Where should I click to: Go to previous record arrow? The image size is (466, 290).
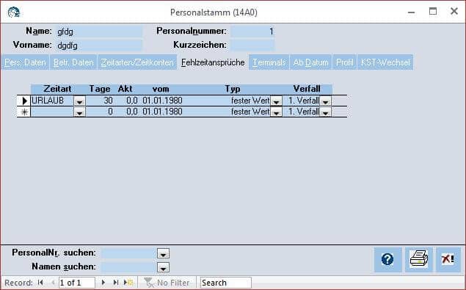click(x=53, y=282)
